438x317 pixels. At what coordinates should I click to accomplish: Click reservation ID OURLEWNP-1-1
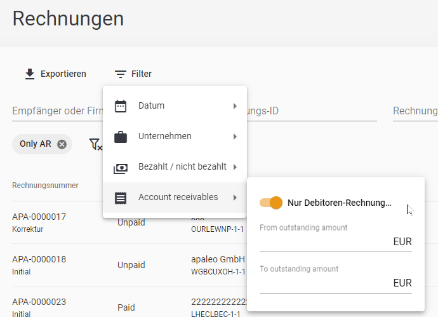[x=217, y=229]
